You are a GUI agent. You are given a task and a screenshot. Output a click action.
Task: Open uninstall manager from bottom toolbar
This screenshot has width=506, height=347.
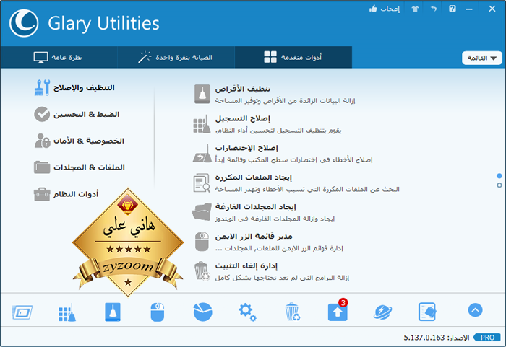(293, 312)
